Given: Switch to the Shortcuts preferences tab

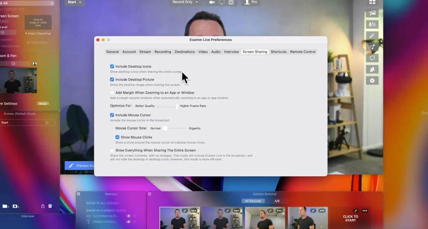Looking at the screenshot, I should [x=278, y=52].
